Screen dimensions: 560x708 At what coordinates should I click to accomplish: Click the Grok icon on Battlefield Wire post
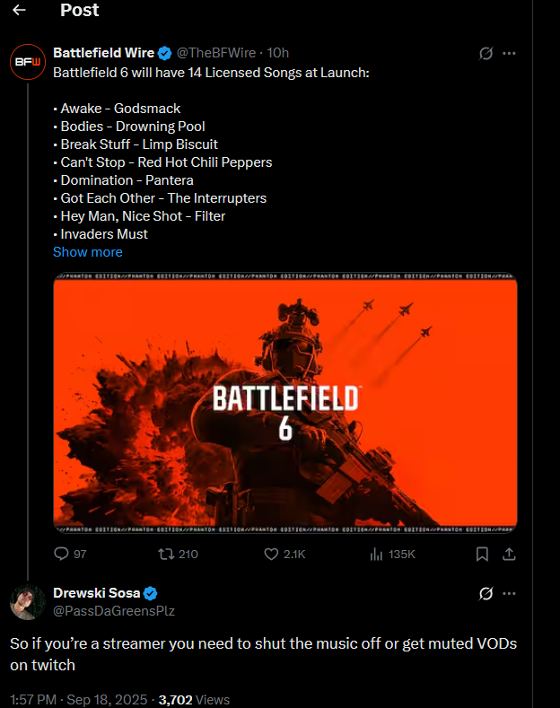click(x=486, y=54)
